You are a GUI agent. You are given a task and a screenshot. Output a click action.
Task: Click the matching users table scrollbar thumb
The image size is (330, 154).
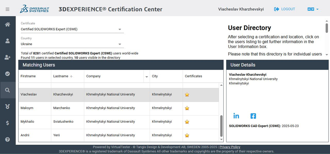coord(221,126)
